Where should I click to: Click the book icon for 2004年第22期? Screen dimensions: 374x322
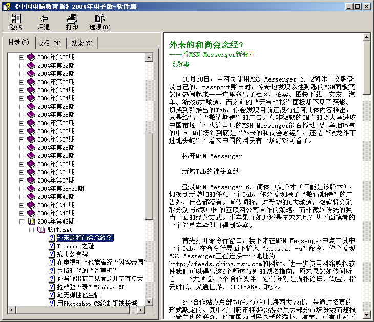31,57
